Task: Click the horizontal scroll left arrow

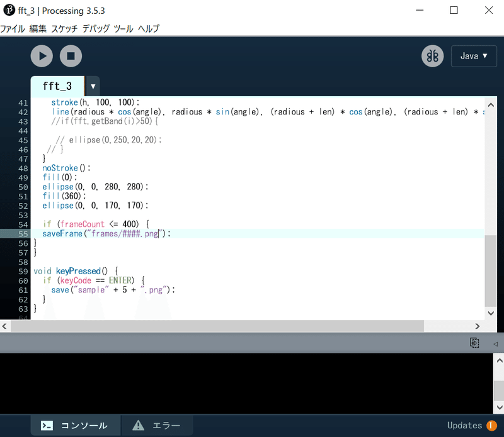Action: 4,326
